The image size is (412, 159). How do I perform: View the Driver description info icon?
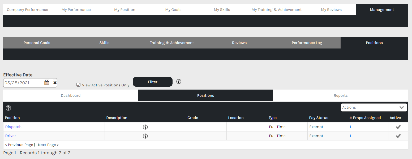coord(145,136)
